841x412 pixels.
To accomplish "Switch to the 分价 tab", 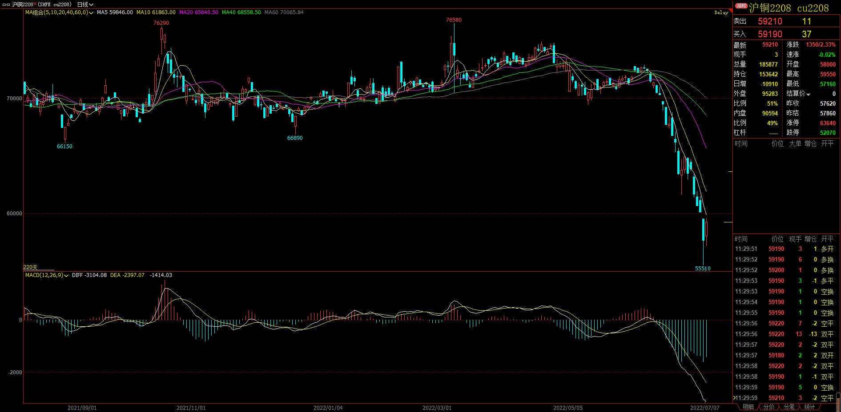I will click(x=769, y=407).
